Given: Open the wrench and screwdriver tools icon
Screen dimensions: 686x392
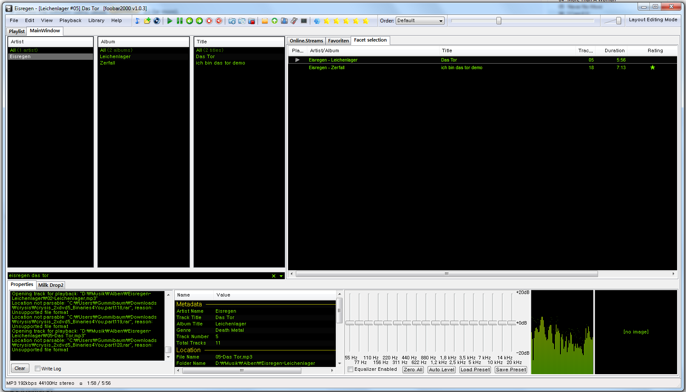Looking at the screenshot, I should click(x=294, y=21).
